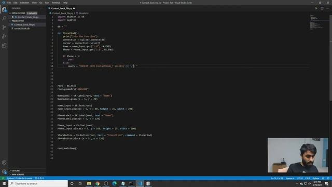Open the Accounts menu icon
332x187 pixels.
(x=4, y=163)
